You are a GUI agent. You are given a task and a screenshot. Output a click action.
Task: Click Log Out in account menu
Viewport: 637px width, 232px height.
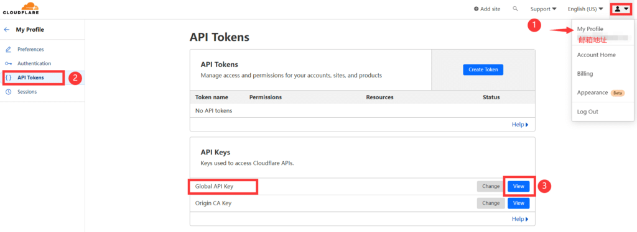tap(587, 112)
